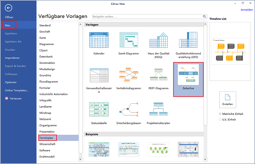This screenshot has height=164, width=255.
Task: Select the Grundriss category
Action: pos(45,75)
